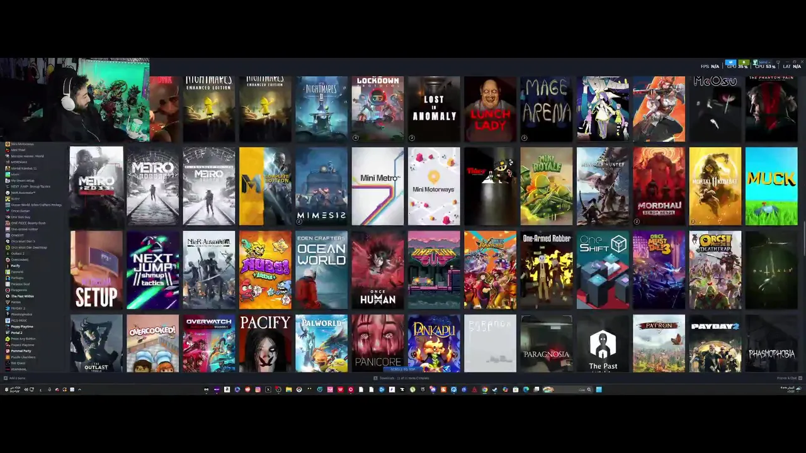Screen dimensions: 806x453
Task: Open Microsoft Edge from taskbar
Action: 526,389
